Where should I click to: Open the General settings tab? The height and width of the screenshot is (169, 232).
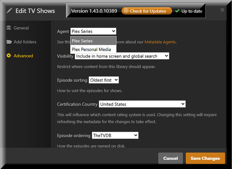pos(18,28)
